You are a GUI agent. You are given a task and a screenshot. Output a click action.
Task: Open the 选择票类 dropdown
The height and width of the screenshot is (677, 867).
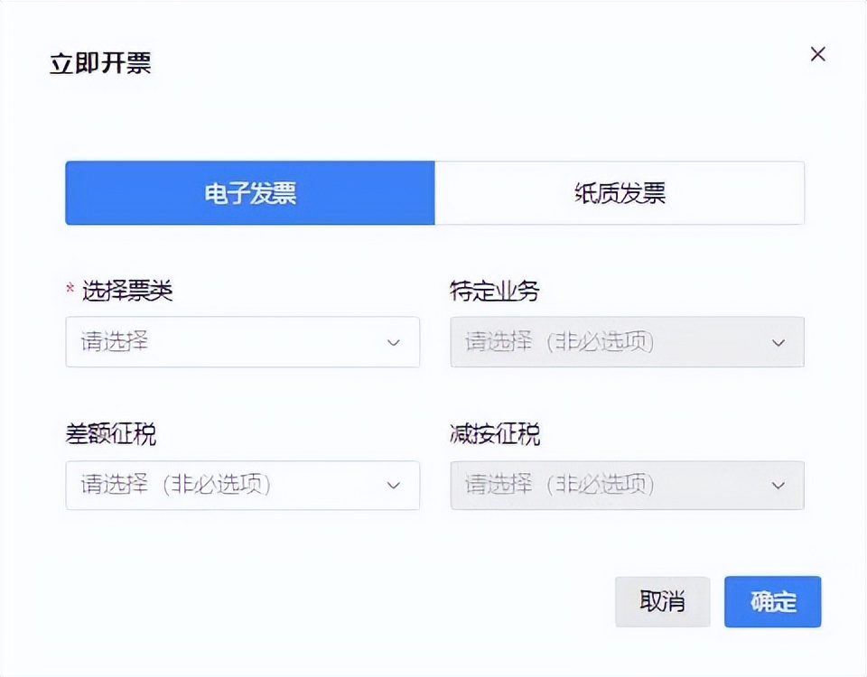point(242,342)
